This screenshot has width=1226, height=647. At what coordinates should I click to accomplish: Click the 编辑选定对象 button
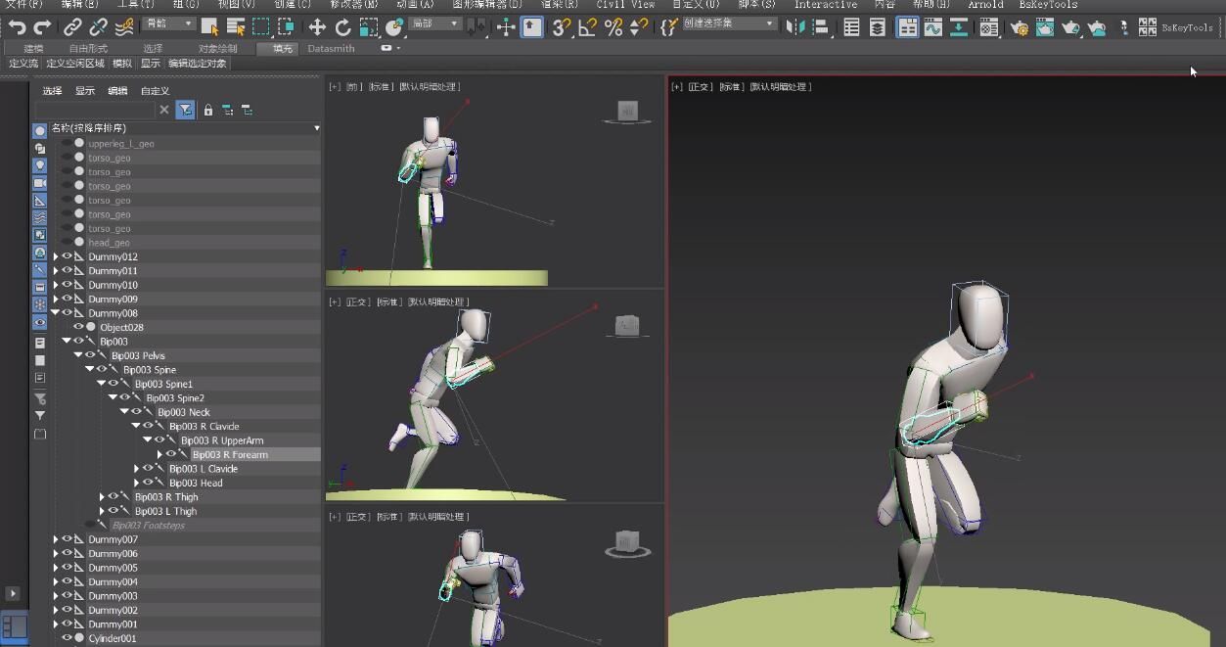coord(197,64)
